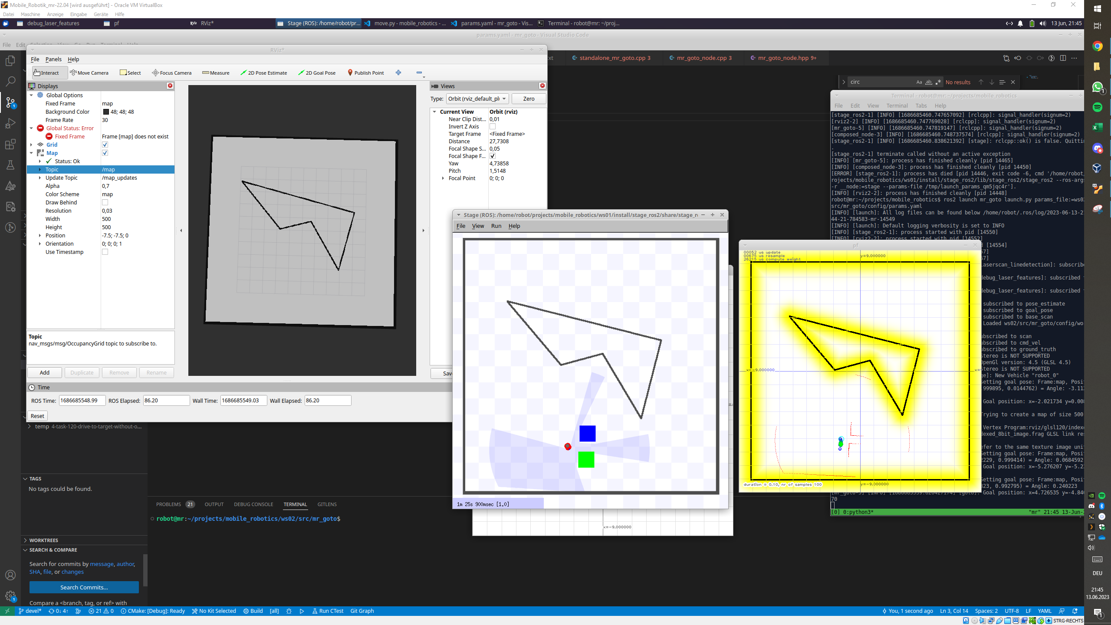1111x625 pixels.
Task: Select the DEBUG CONSOLE tab
Action: point(254,503)
